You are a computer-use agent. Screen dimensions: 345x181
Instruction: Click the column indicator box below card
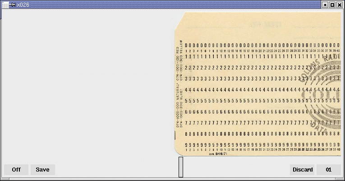coord(181,167)
